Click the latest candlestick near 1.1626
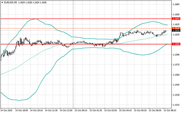 (x=166, y=31)
